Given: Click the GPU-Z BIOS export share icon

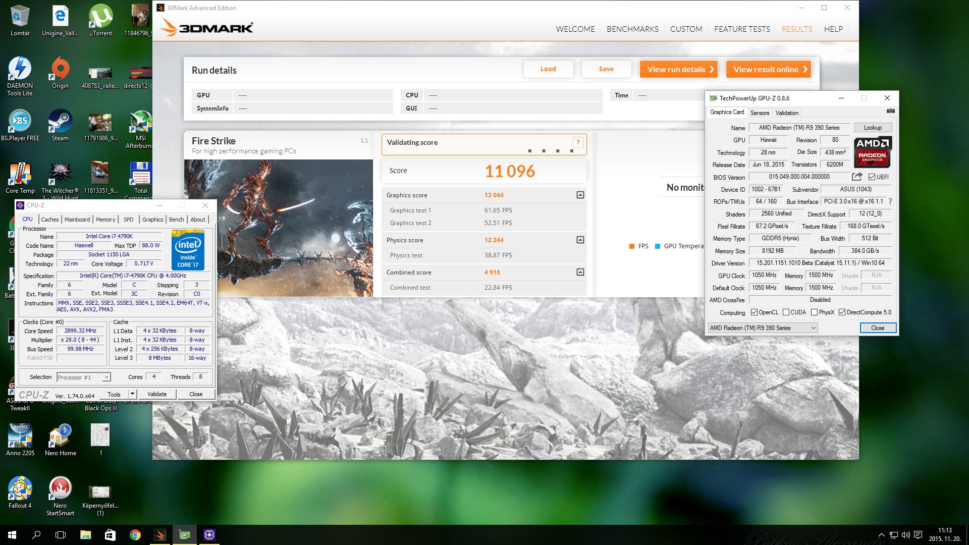Looking at the screenshot, I should [x=857, y=177].
